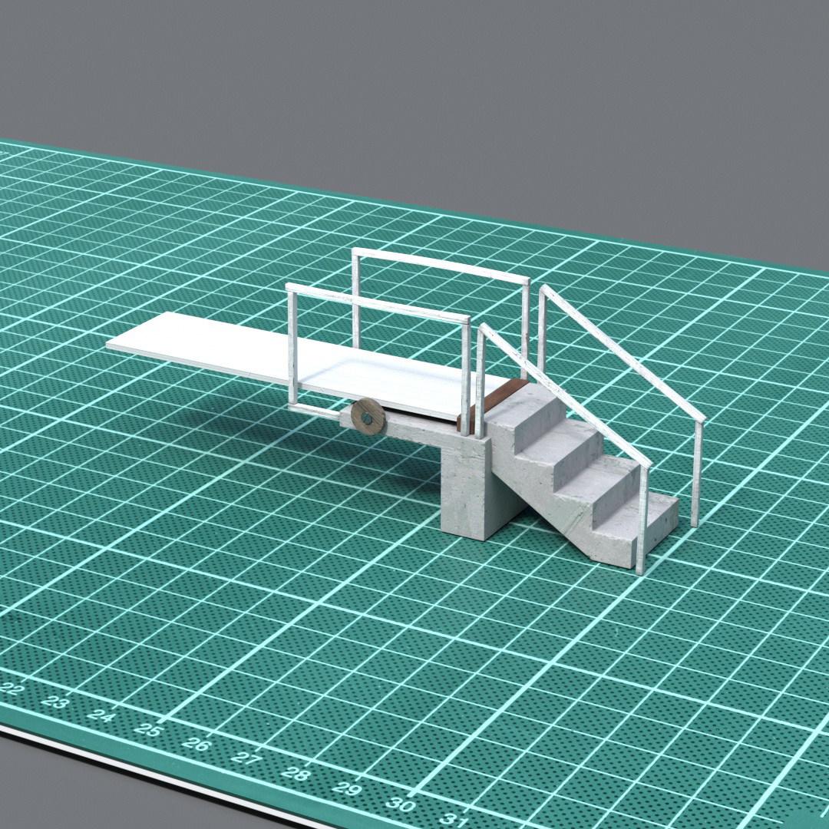
Task: Click the number "26" on the mat
Action: (x=197, y=745)
